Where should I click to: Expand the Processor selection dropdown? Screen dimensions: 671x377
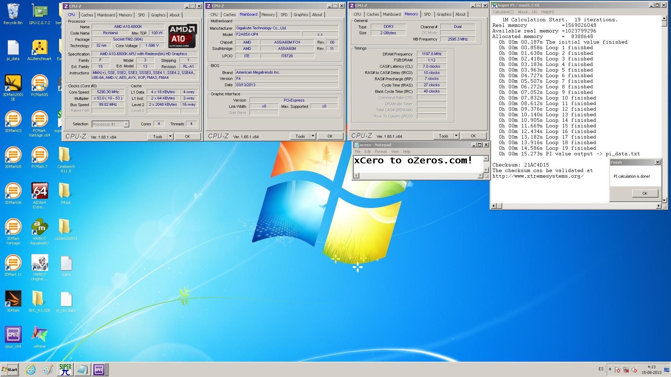coord(126,124)
